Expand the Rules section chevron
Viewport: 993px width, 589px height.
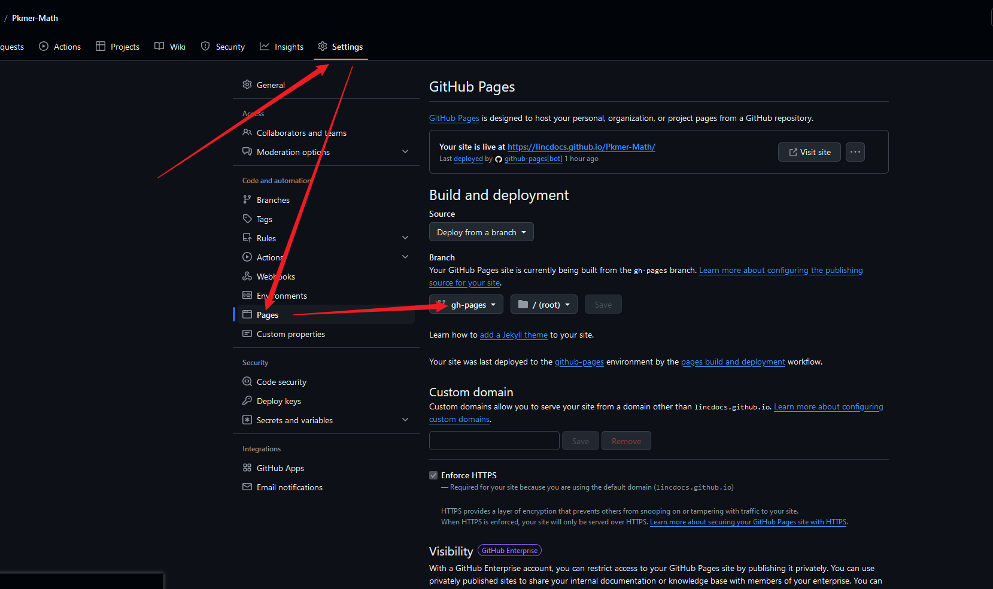coord(405,238)
